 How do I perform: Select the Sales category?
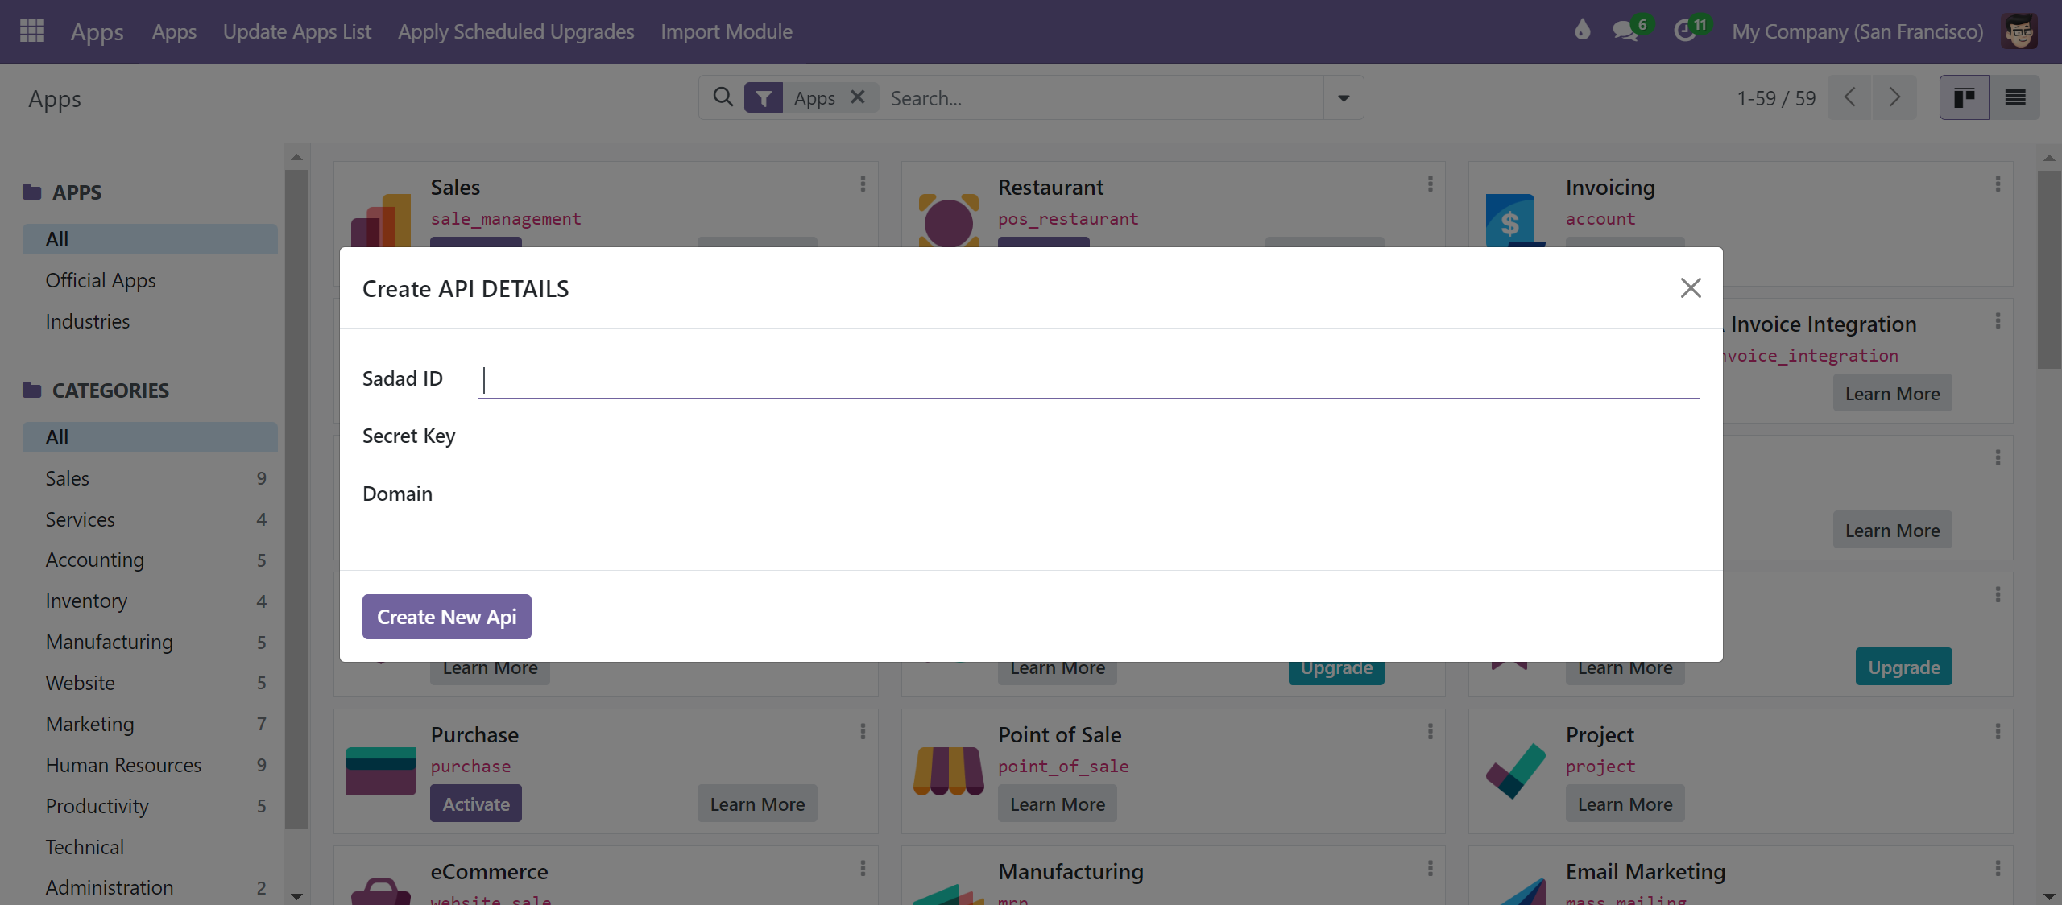point(150,478)
